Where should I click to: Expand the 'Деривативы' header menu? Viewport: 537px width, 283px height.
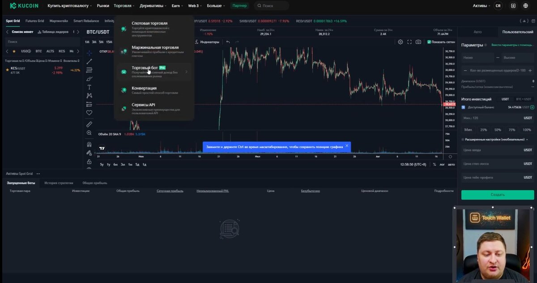tap(153, 6)
